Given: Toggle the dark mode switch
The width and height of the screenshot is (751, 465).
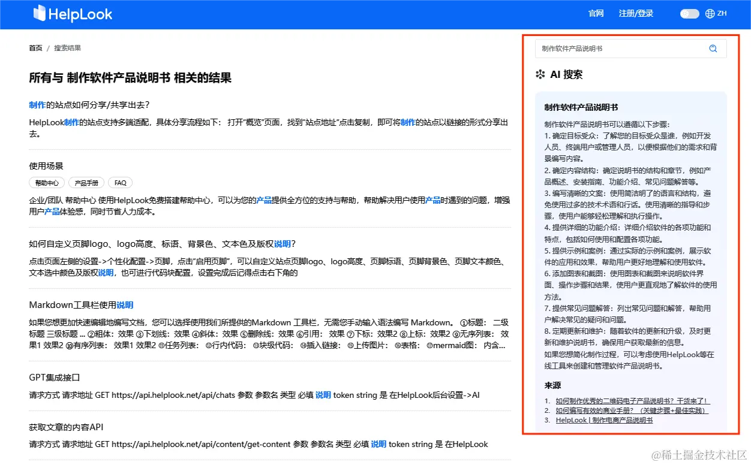Looking at the screenshot, I should pos(689,13).
